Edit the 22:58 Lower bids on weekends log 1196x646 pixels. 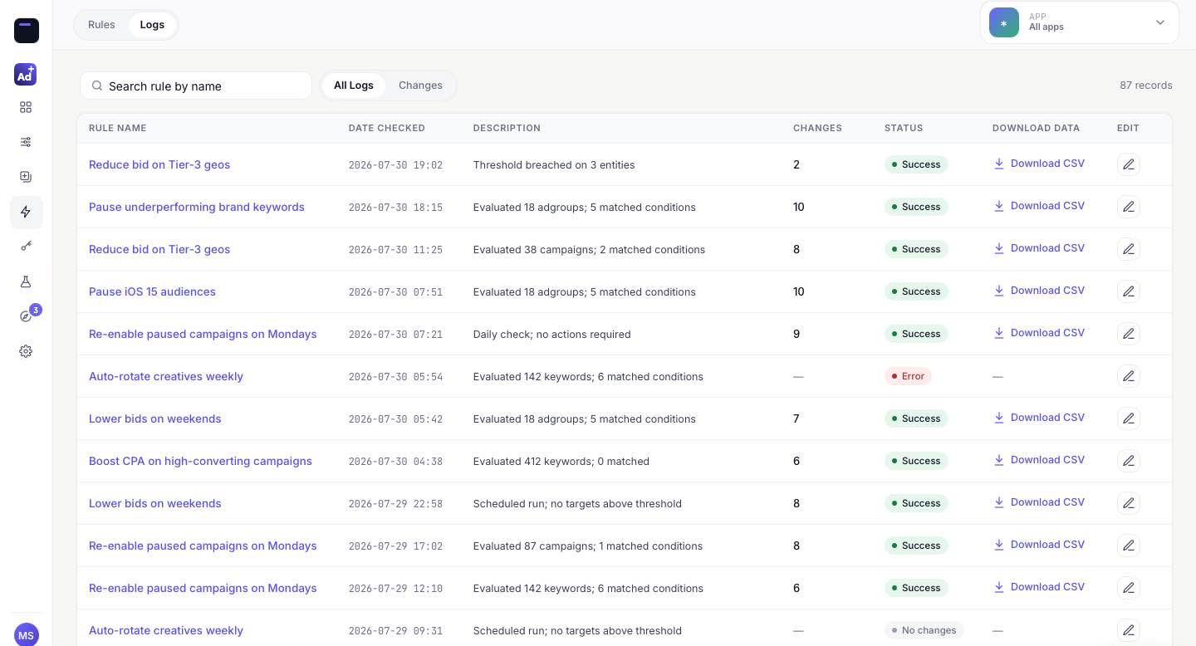1128,503
